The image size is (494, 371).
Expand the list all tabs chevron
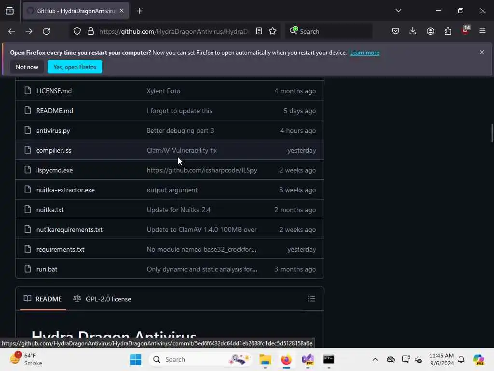(398, 11)
